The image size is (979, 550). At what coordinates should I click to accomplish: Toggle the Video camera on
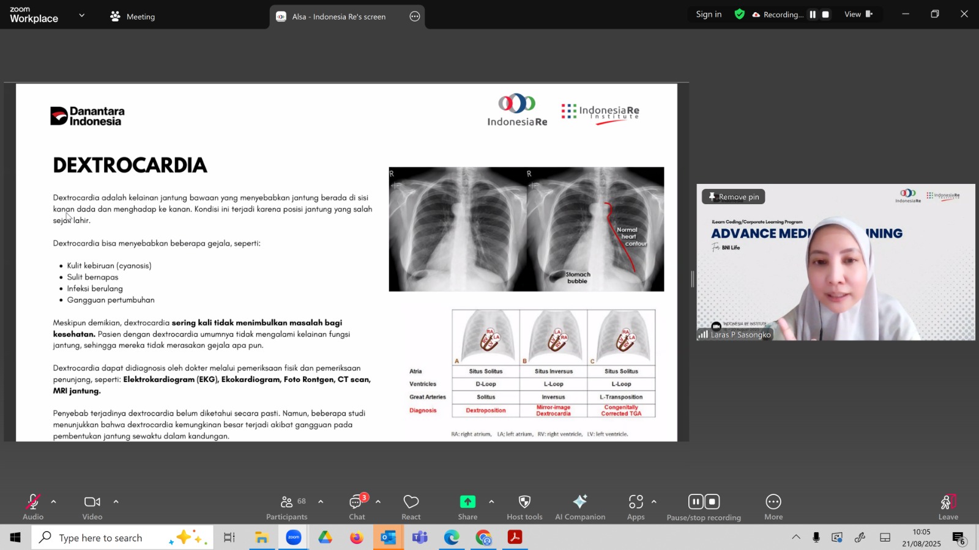92,507
